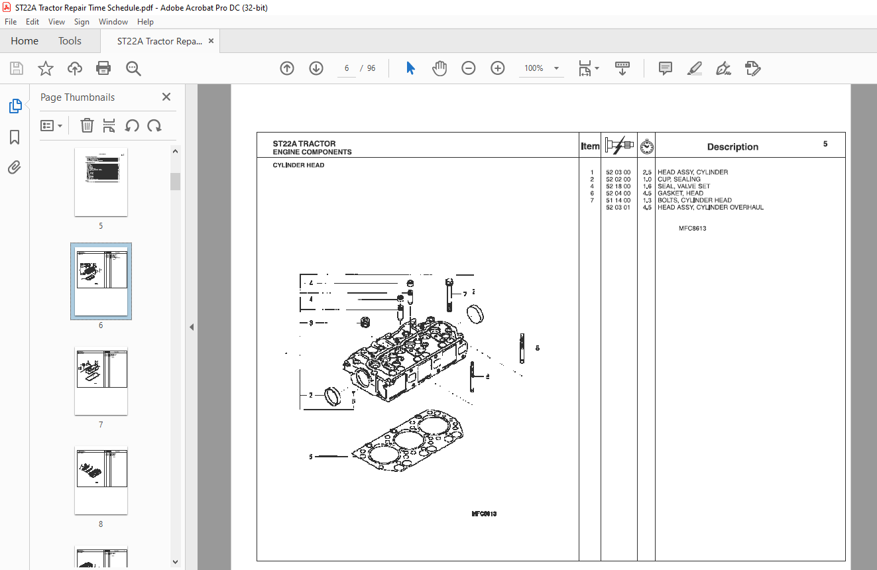Click the Save file icon
877x570 pixels.
coord(17,68)
